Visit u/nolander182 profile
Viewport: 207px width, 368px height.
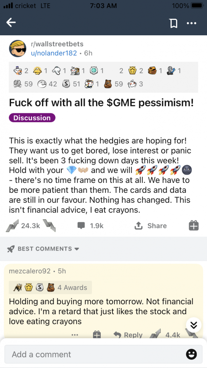(x=54, y=53)
